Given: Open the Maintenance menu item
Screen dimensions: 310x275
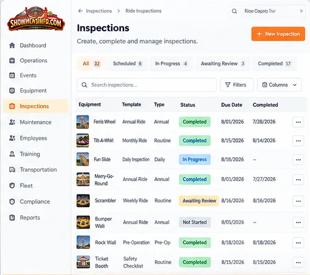Looking at the screenshot, I should pos(35,122).
